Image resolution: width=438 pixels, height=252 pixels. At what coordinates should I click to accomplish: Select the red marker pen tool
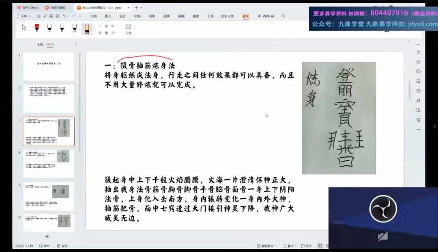coord(36,28)
